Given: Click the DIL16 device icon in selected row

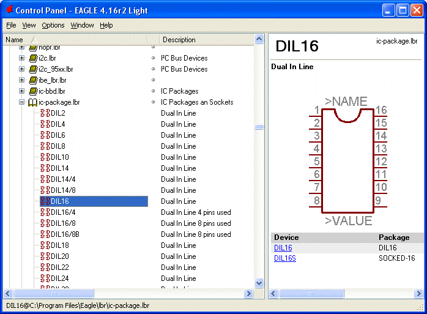Looking at the screenshot, I should (x=45, y=201).
